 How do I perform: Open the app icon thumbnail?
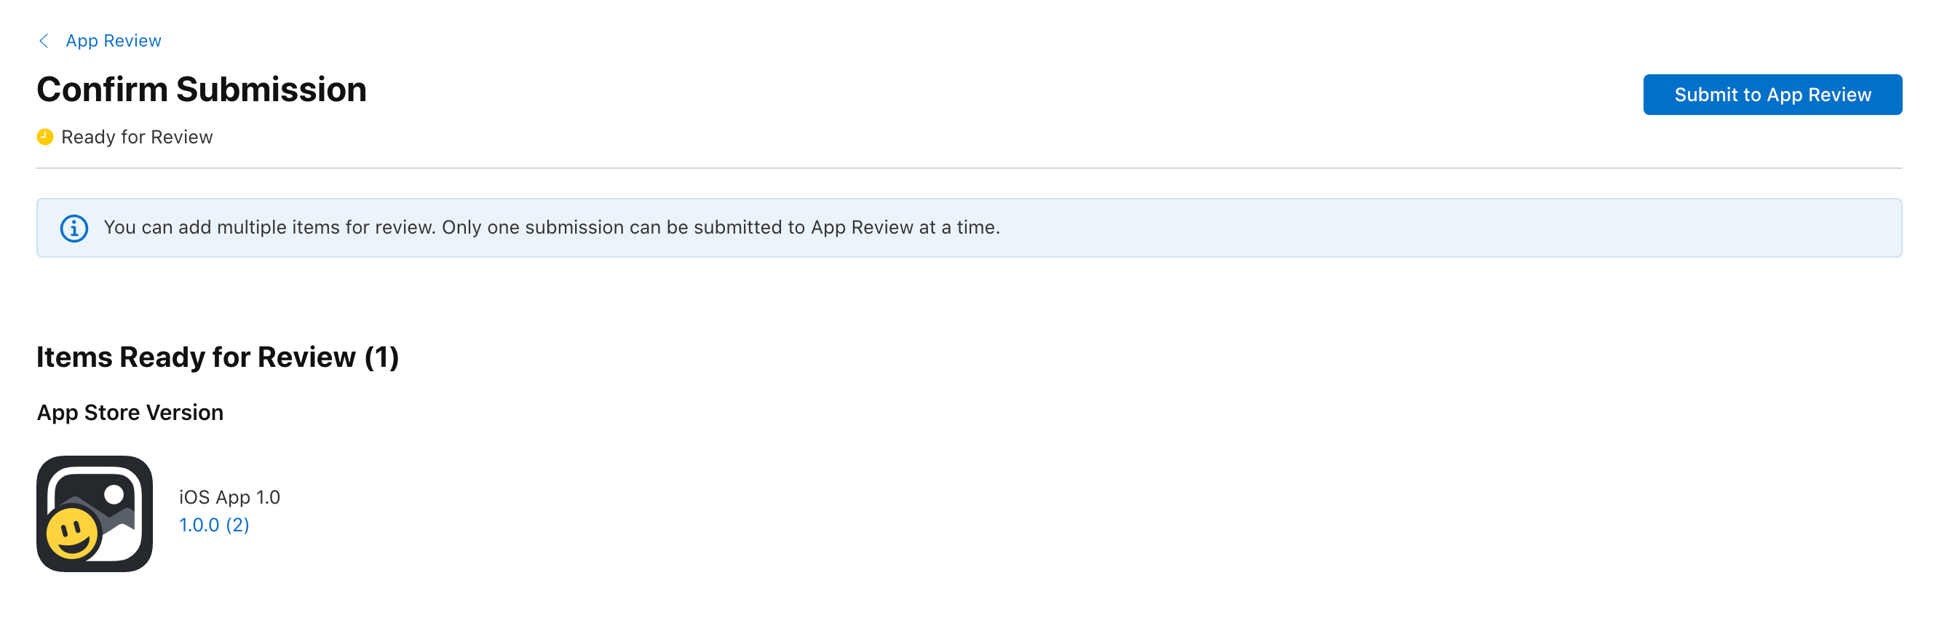(94, 514)
